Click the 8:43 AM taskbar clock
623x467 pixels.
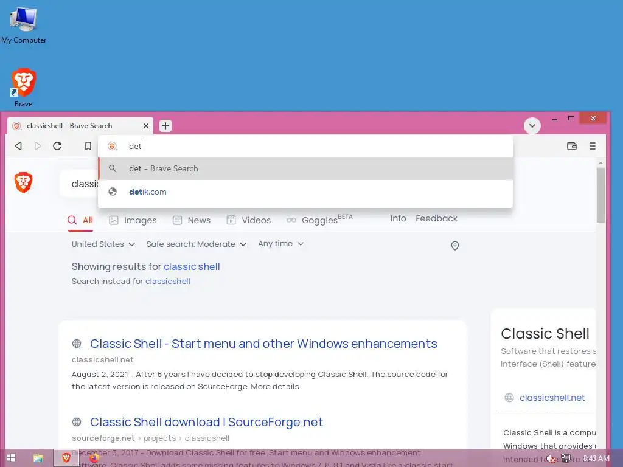click(x=596, y=458)
